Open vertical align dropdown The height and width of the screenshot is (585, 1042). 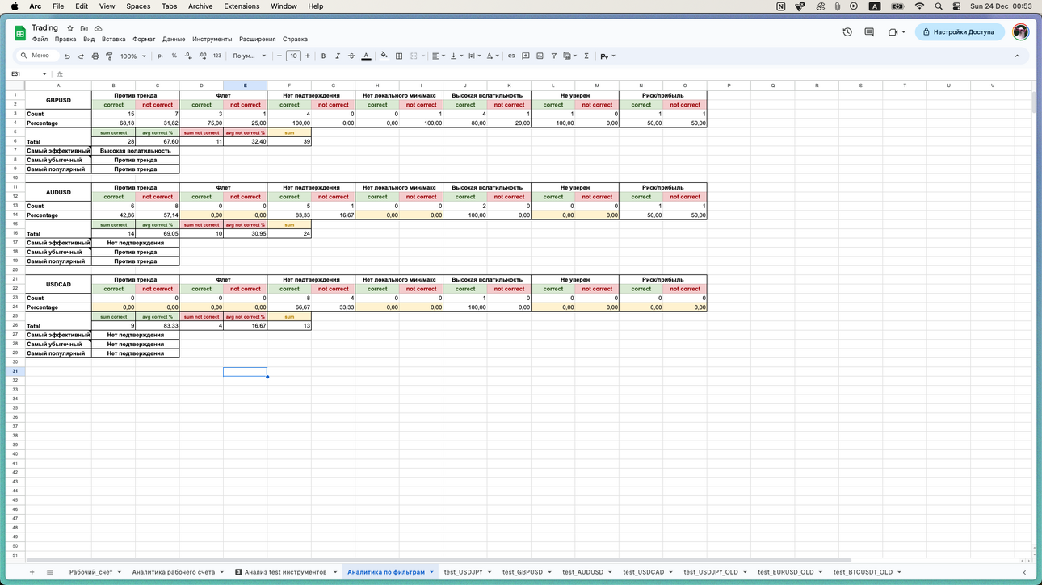pyautogui.click(x=456, y=56)
